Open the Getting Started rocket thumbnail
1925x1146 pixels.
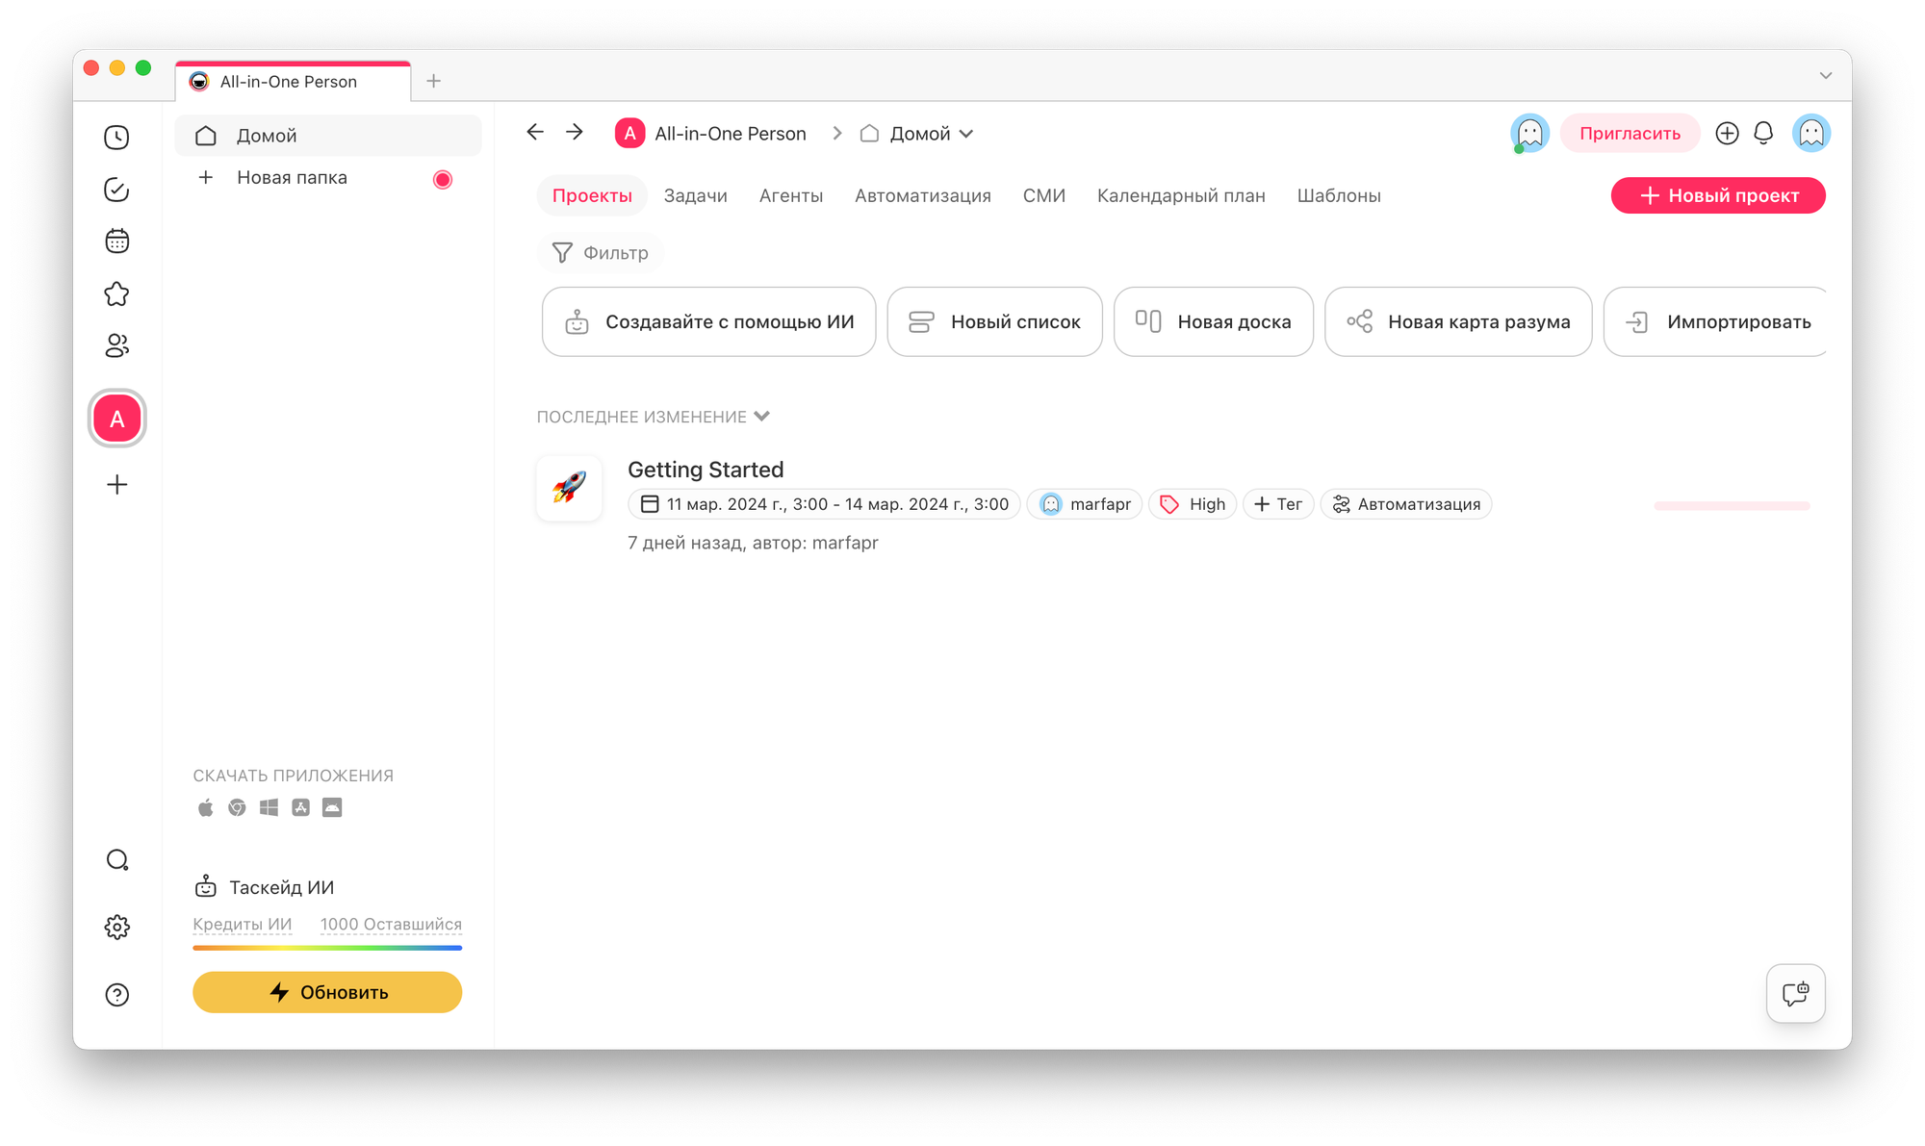[x=569, y=488]
